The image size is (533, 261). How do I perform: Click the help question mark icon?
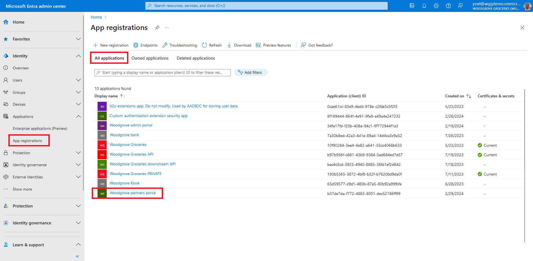(x=448, y=6)
